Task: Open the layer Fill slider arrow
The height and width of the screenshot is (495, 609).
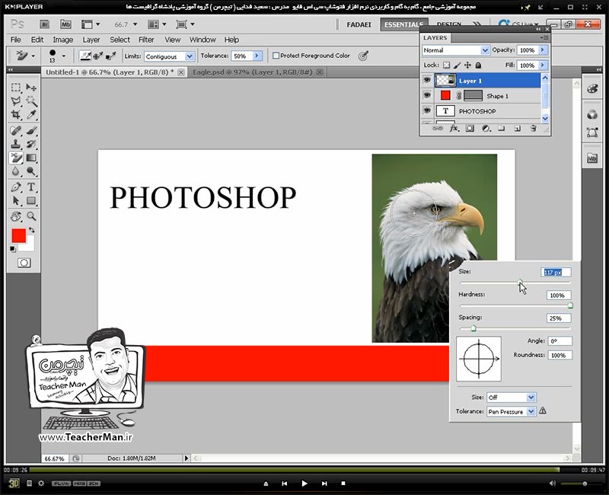Action: point(543,65)
